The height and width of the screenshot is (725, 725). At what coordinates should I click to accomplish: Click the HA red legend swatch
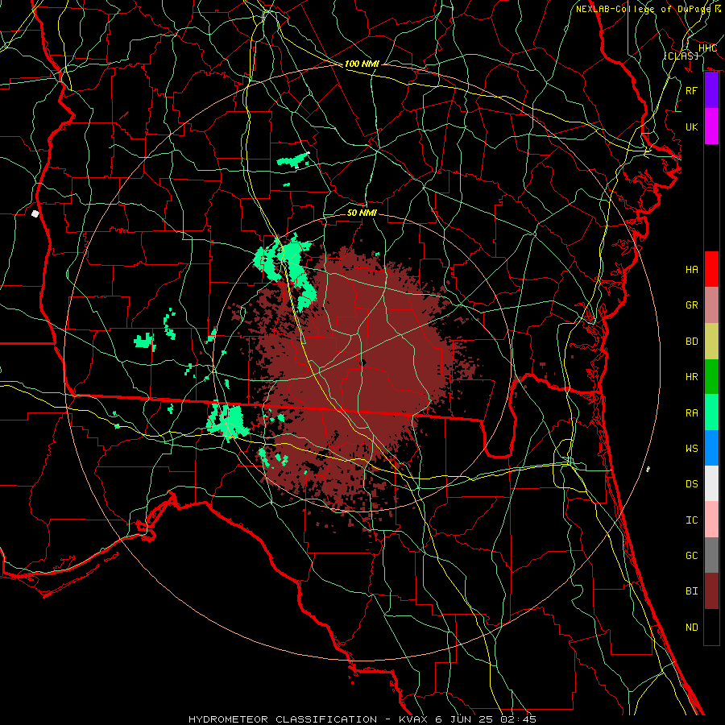coord(711,269)
